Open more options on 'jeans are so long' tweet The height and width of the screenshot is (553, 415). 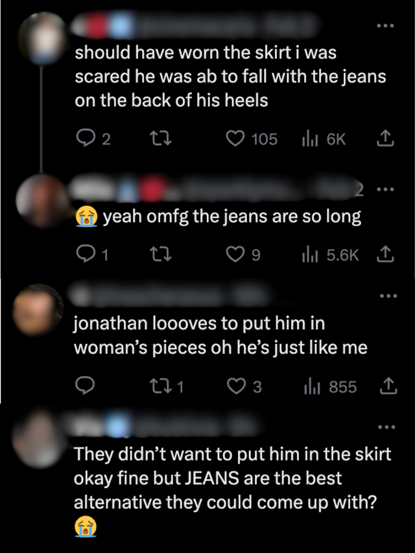click(385, 190)
